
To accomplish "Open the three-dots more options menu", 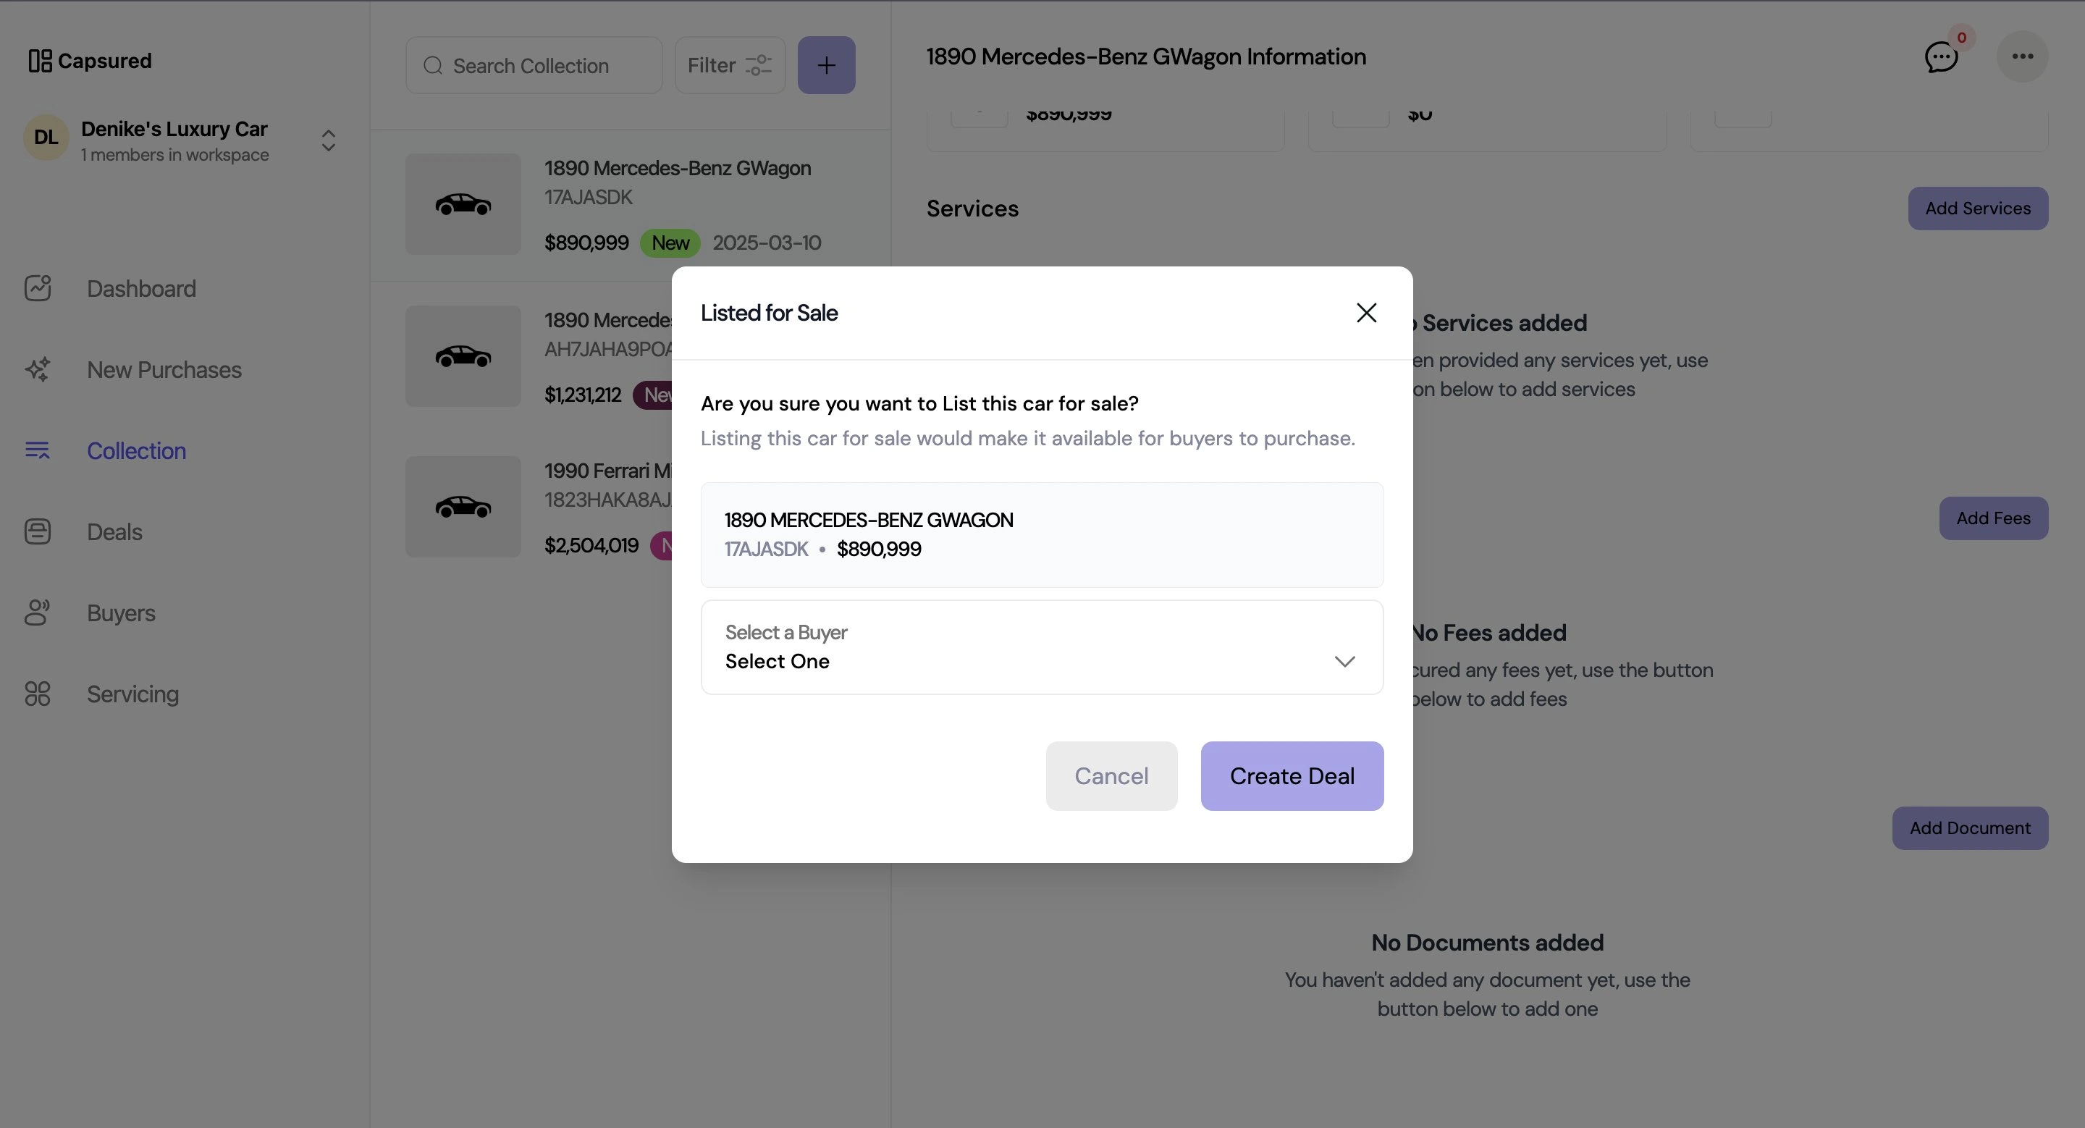I will [2022, 56].
